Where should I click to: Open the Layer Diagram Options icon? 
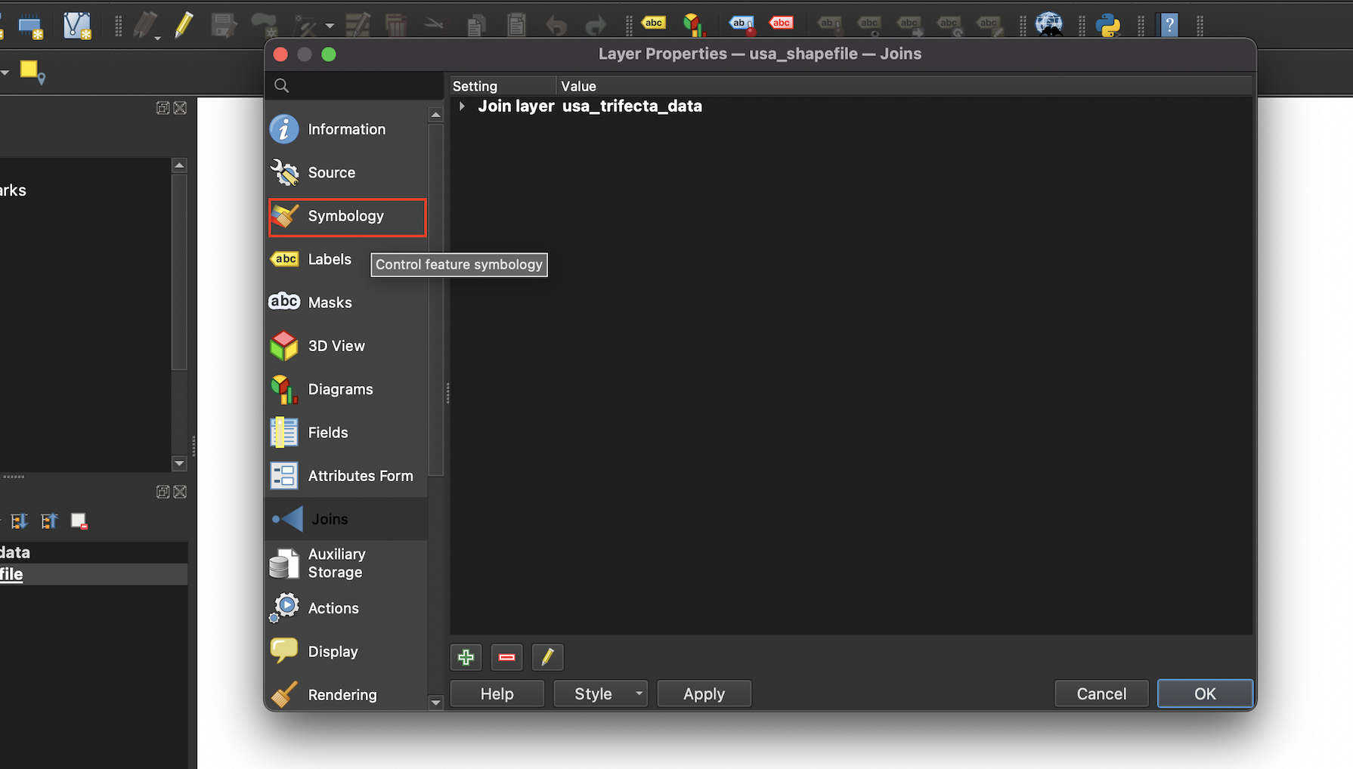point(694,24)
